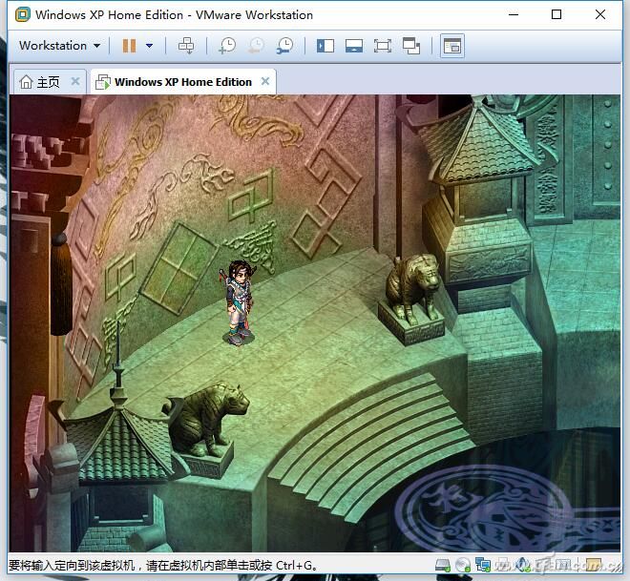
Task: Click the home icon on 主页 tab
Action: point(26,81)
